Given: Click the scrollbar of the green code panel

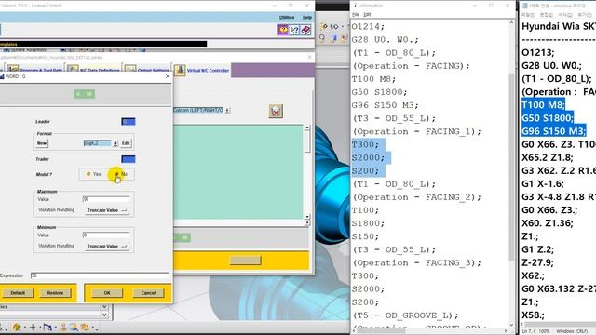Looking at the screenshot, I should [x=306, y=142].
